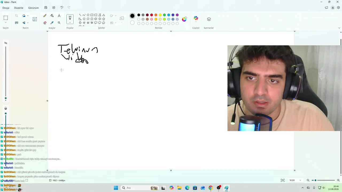
Task: Click the opacity slider handle
Action: pos(6,114)
